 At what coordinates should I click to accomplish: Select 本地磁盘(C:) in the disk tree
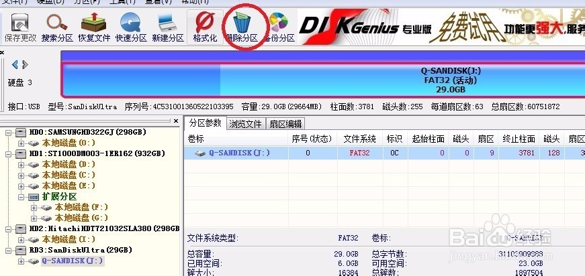(69, 175)
